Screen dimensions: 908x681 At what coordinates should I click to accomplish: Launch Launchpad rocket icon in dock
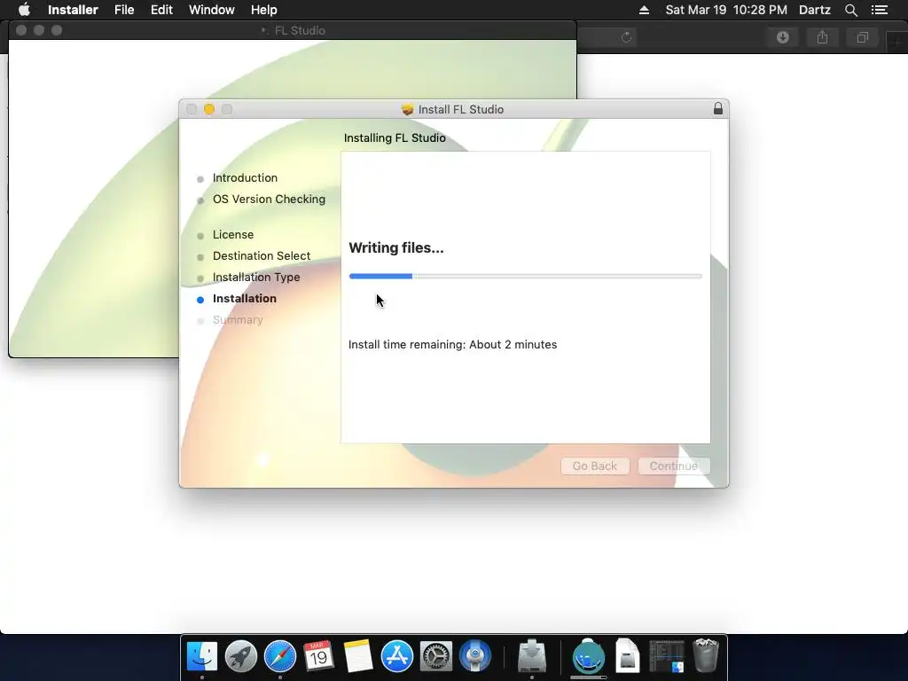click(241, 656)
